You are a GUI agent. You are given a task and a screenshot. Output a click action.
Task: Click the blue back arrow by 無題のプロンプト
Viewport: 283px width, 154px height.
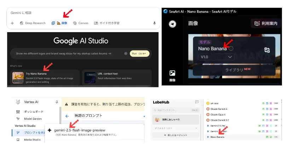(67, 116)
